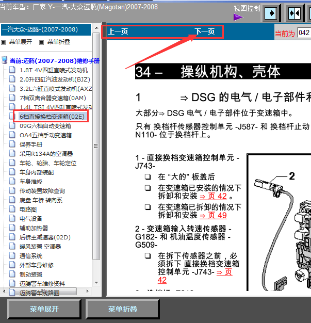Click 菜单折叠 text at sidebar top
The image size is (311, 323).
click(x=59, y=42)
